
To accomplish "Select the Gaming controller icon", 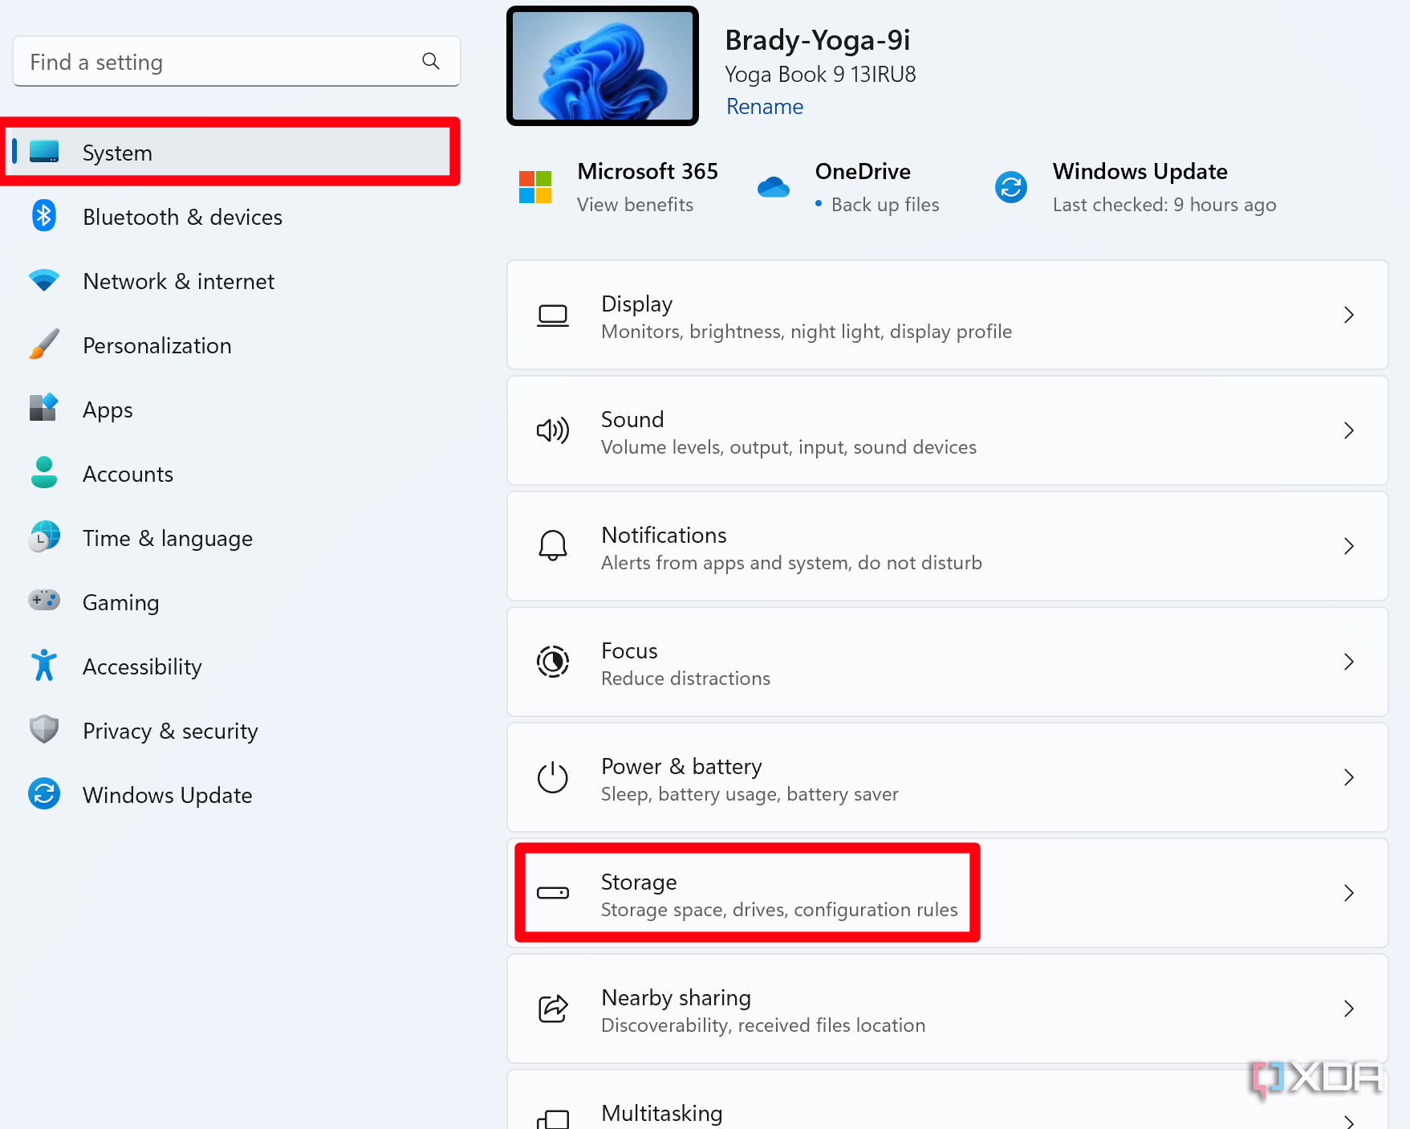I will pos(43,601).
